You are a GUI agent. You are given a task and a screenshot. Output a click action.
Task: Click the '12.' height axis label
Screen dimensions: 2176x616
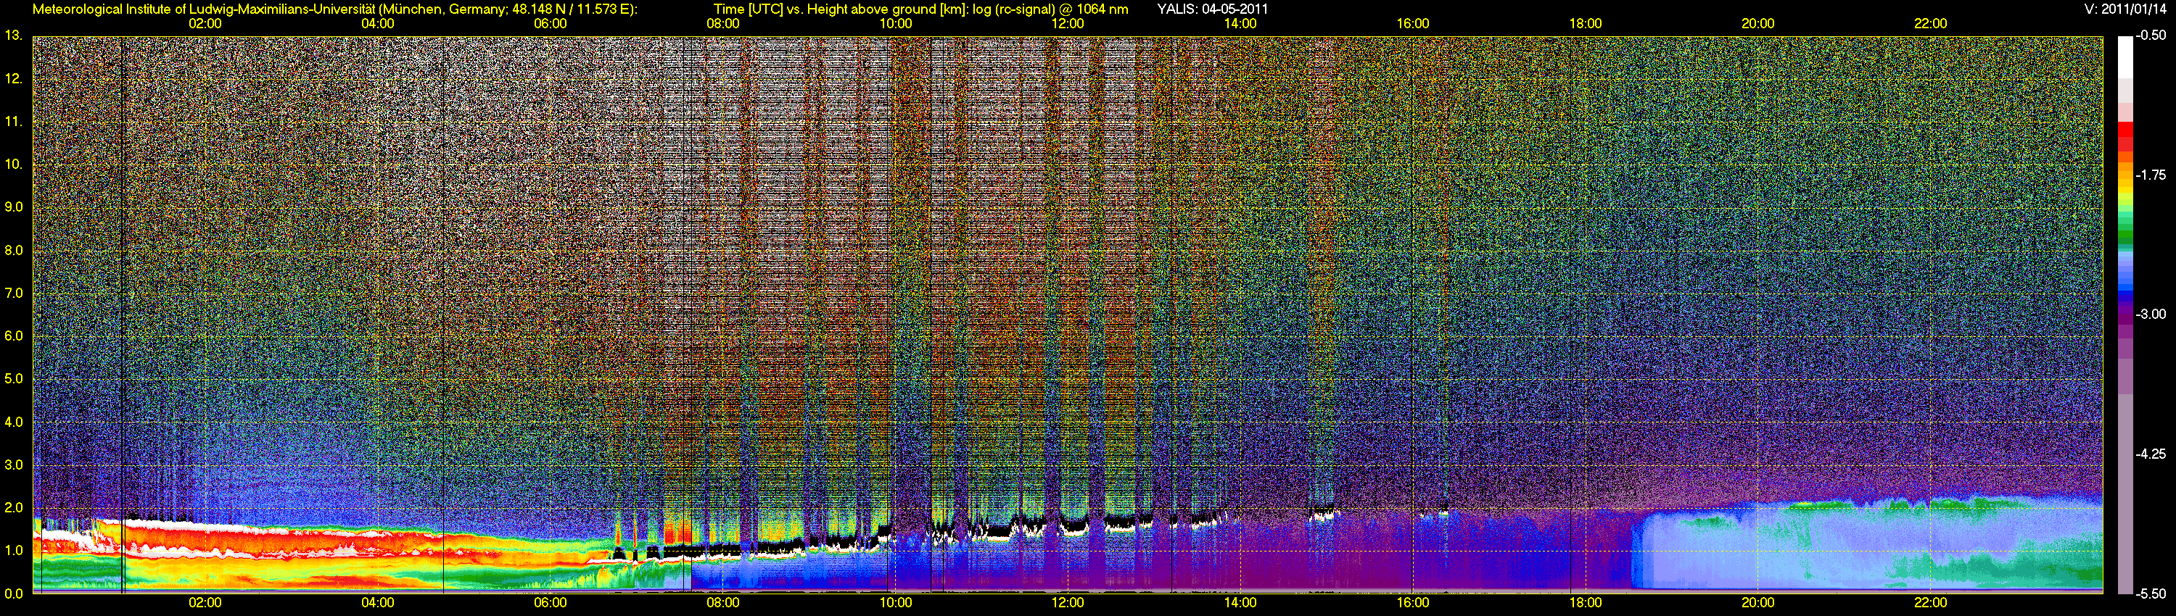click(14, 78)
